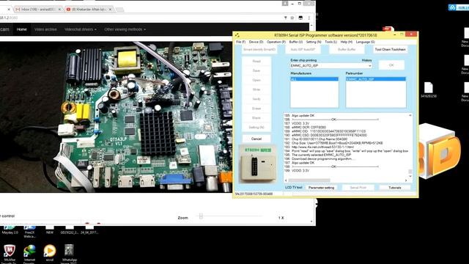469x264 pixels.
Task: Close the Gmail Inbox tab
Action: (x=59, y=10)
